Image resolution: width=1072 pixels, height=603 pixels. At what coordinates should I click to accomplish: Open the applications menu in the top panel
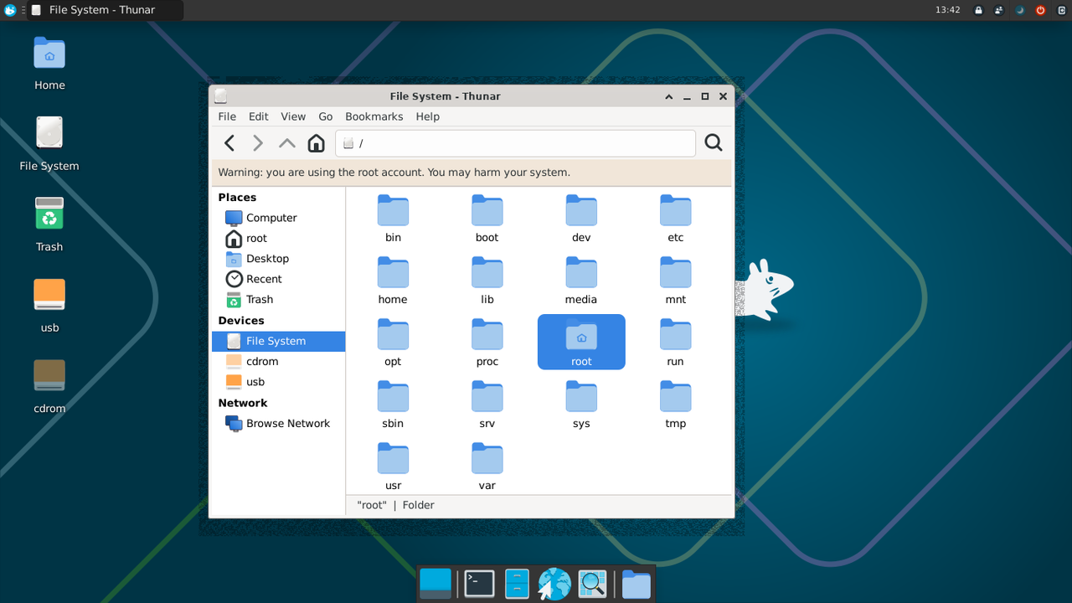(x=10, y=10)
